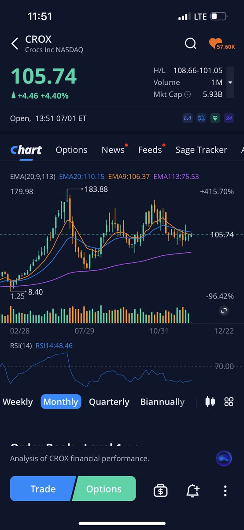Image resolution: width=244 pixels, height=530 pixels.
Task: Tap the Mkt Cap info icon
Action: pyautogui.click(x=187, y=94)
